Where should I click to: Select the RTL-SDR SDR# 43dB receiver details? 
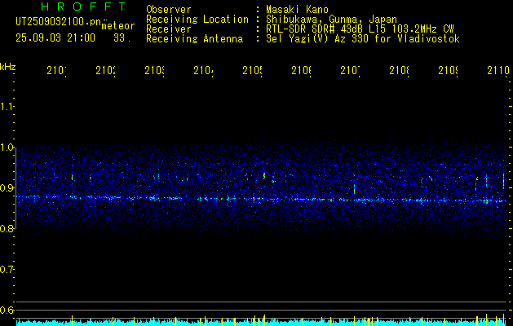360,29
